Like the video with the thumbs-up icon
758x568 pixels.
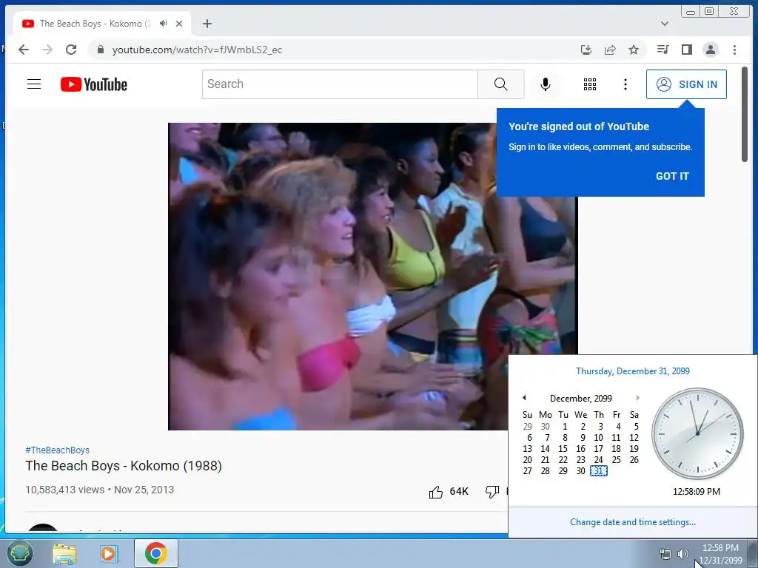point(435,492)
